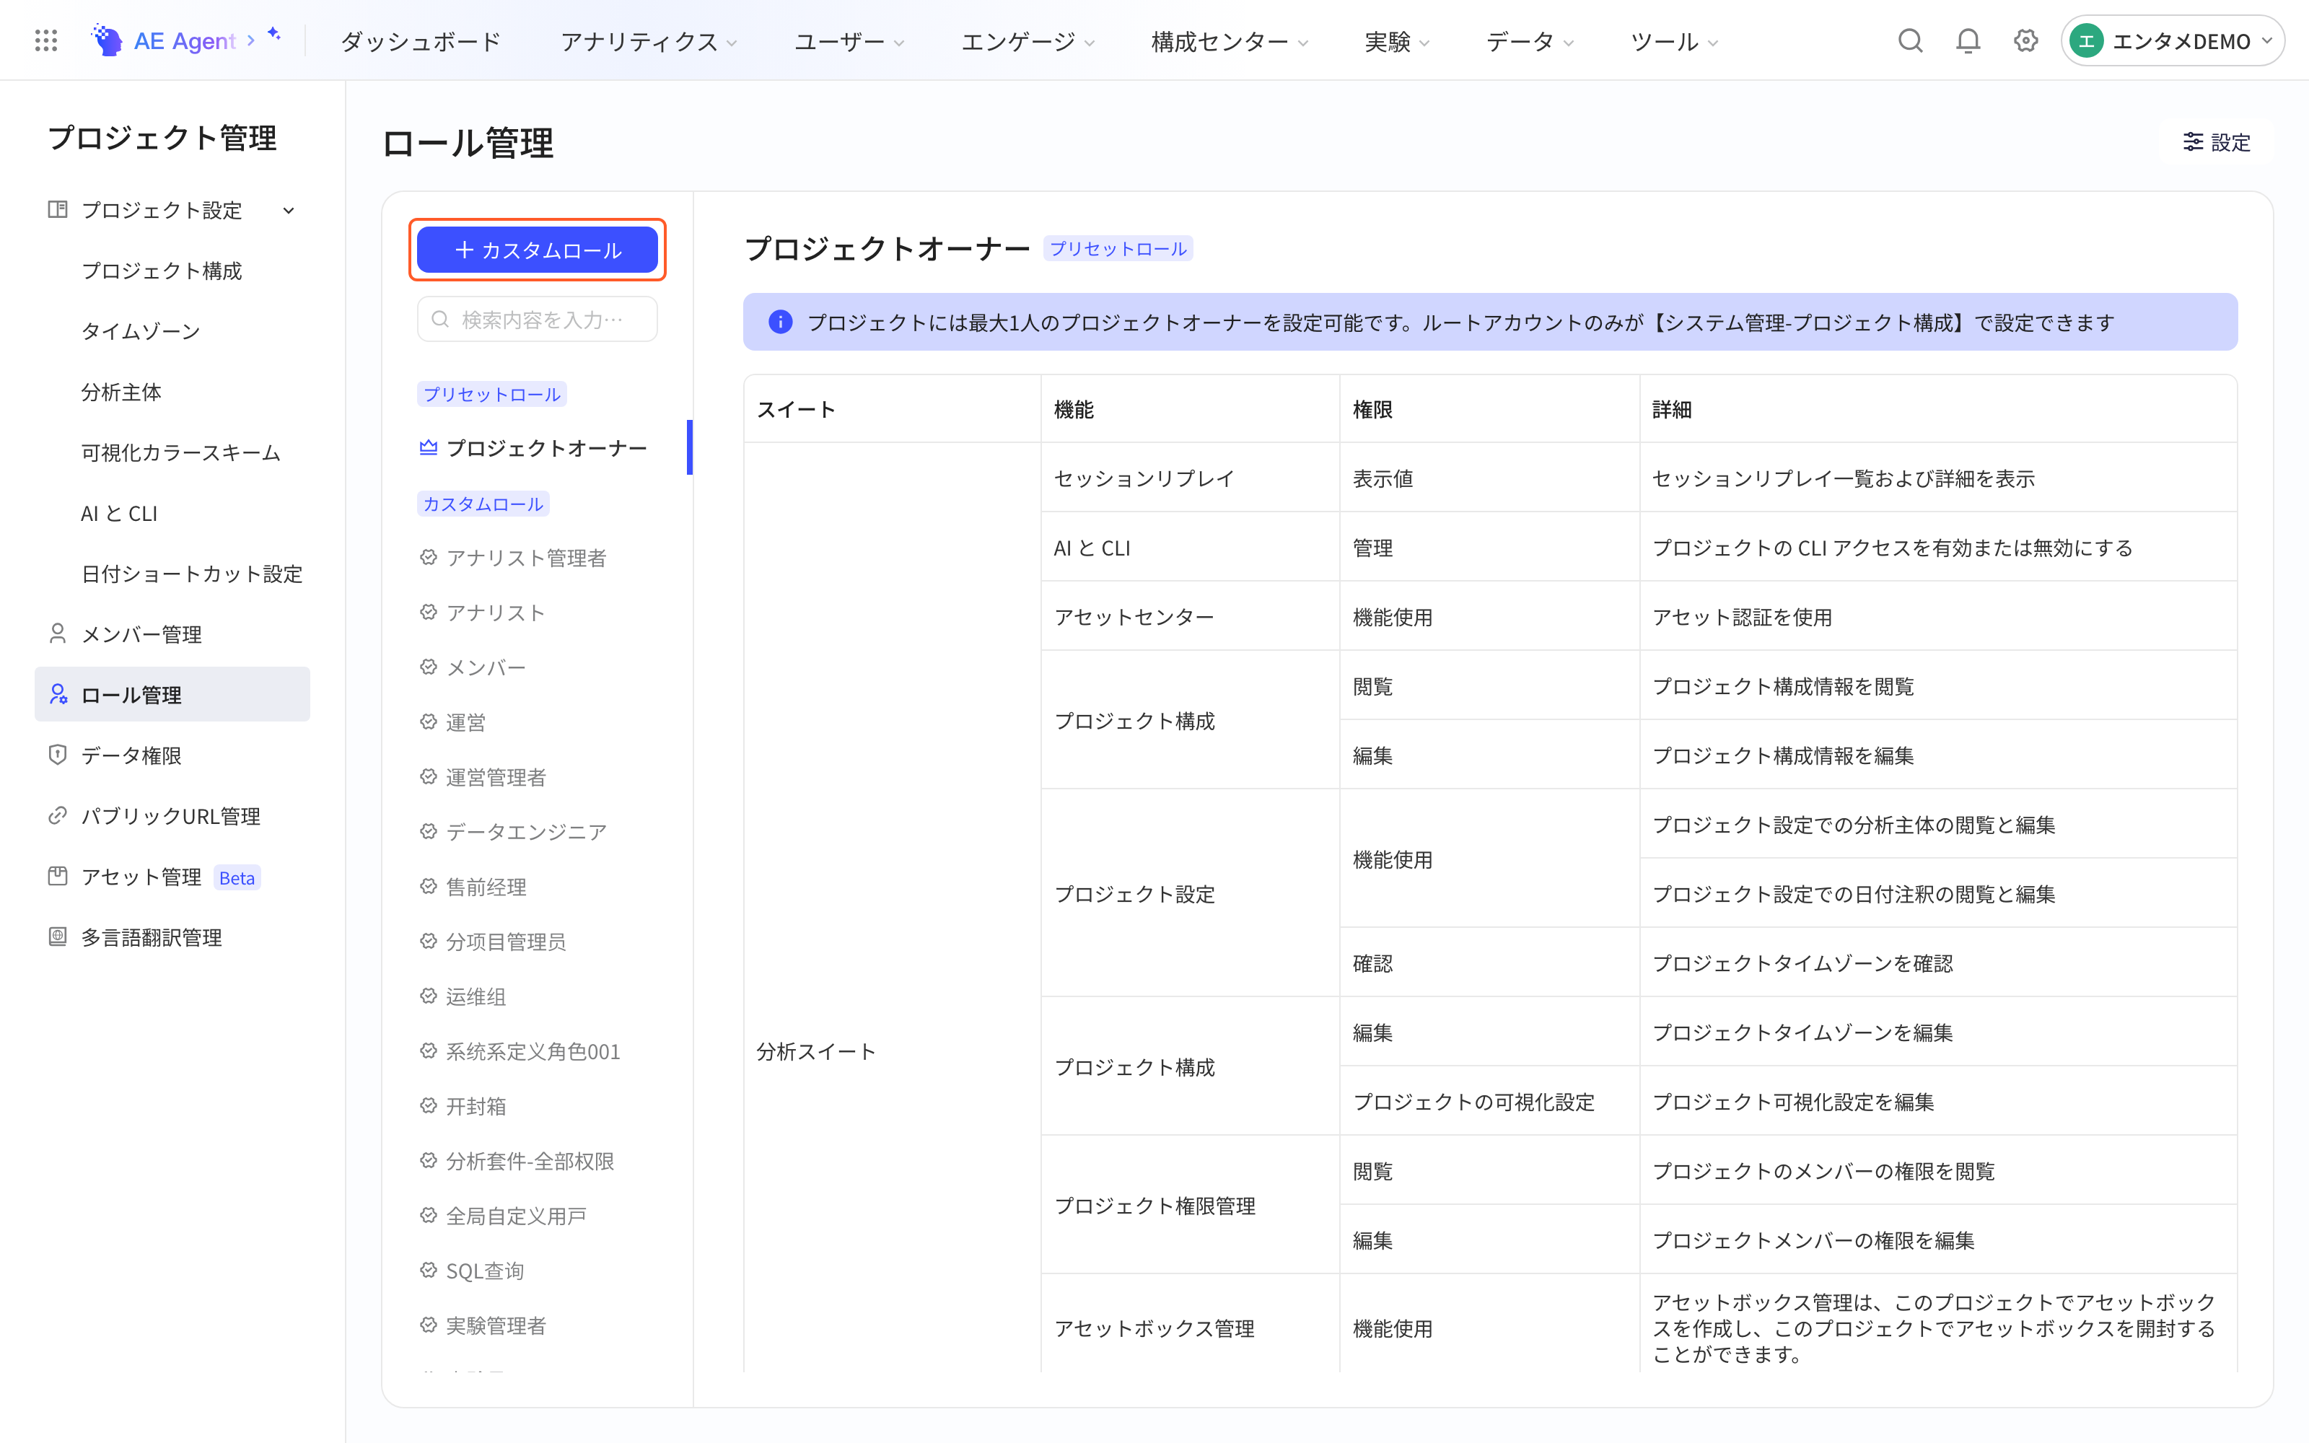Click the crown icon beside プロジェクトオーナー

(x=429, y=447)
